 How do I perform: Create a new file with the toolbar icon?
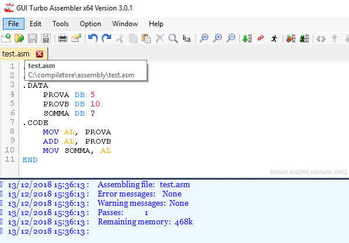coord(6,38)
